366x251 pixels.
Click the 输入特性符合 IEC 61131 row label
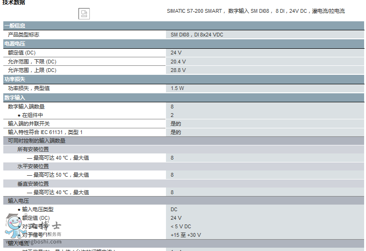pos(45,132)
